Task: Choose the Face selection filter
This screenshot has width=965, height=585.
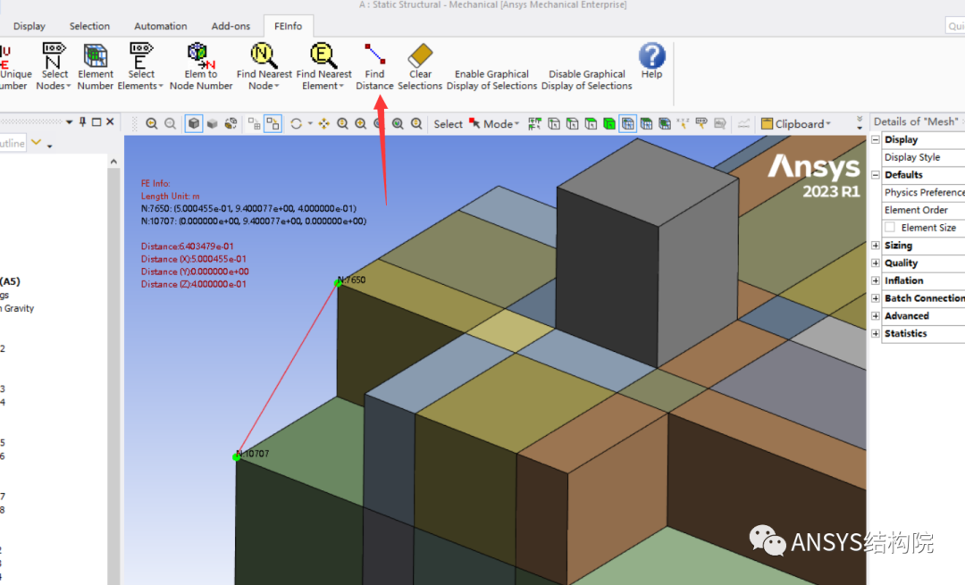Action: (591, 123)
